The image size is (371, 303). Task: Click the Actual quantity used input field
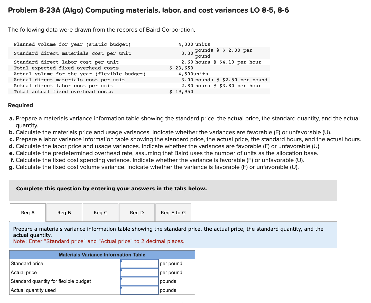click(x=140, y=290)
